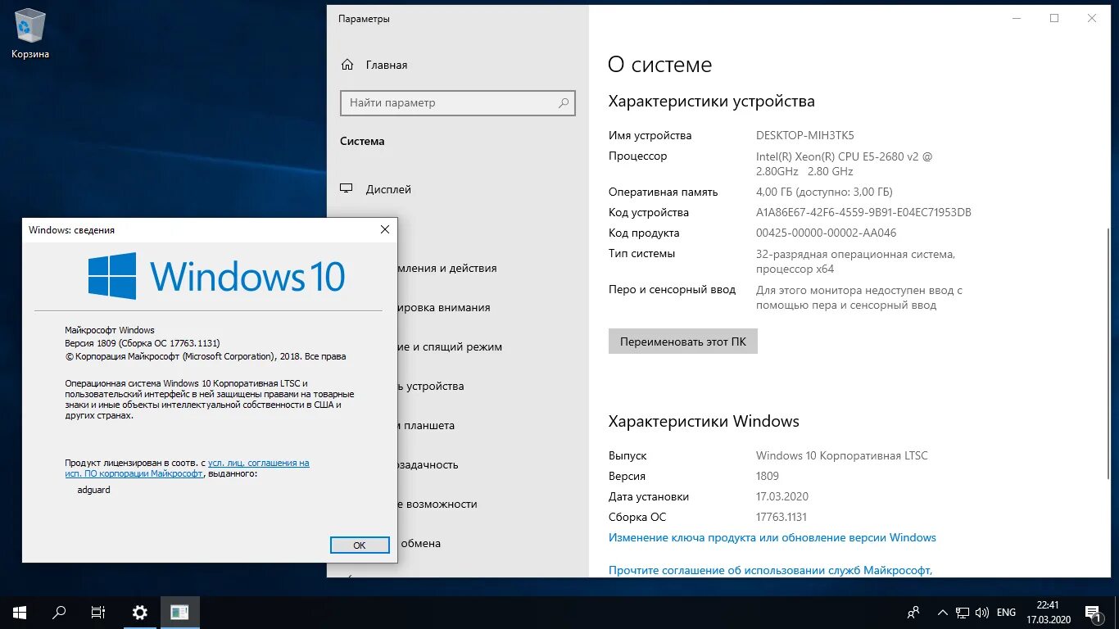Image resolution: width=1119 pixels, height=629 pixels.
Task: Open Изменение ключа продукта link
Action: 772,538
